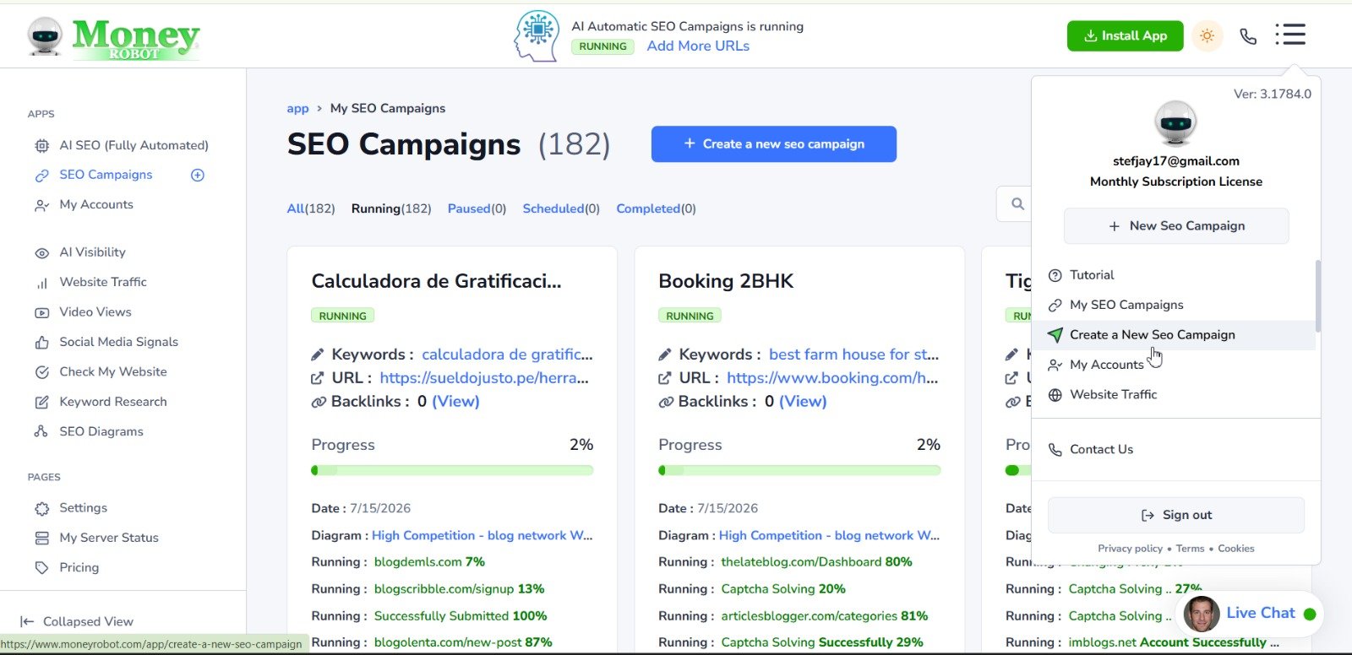Click best farm house keyword link

(x=853, y=355)
